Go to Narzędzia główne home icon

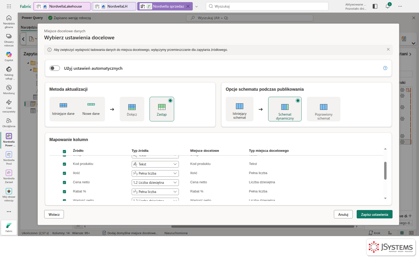9,21
